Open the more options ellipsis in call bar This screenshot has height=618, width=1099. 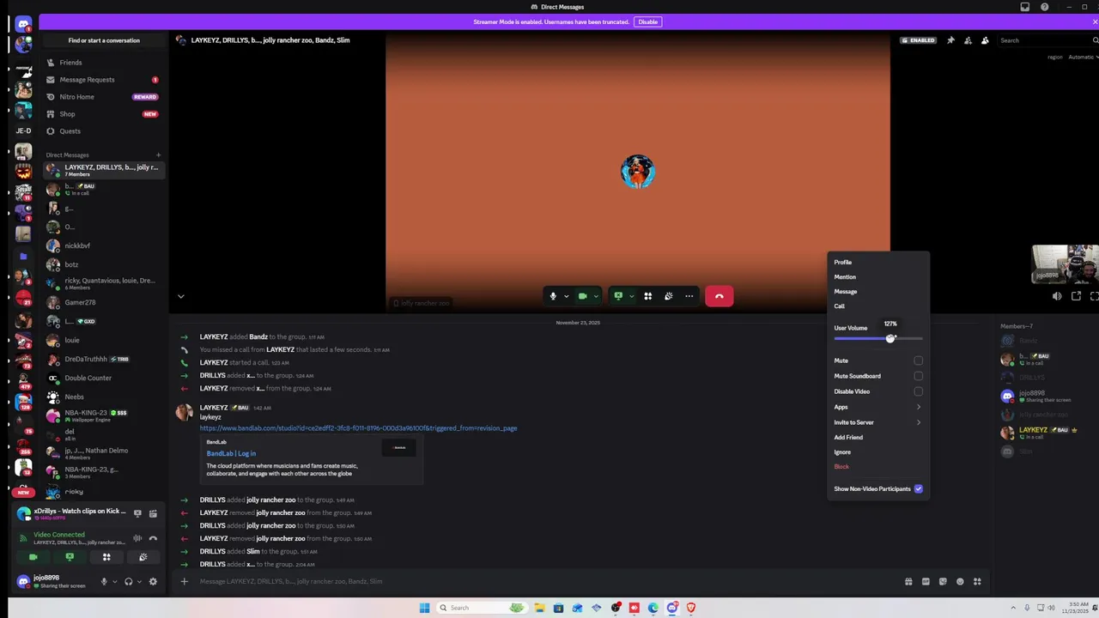(x=689, y=296)
